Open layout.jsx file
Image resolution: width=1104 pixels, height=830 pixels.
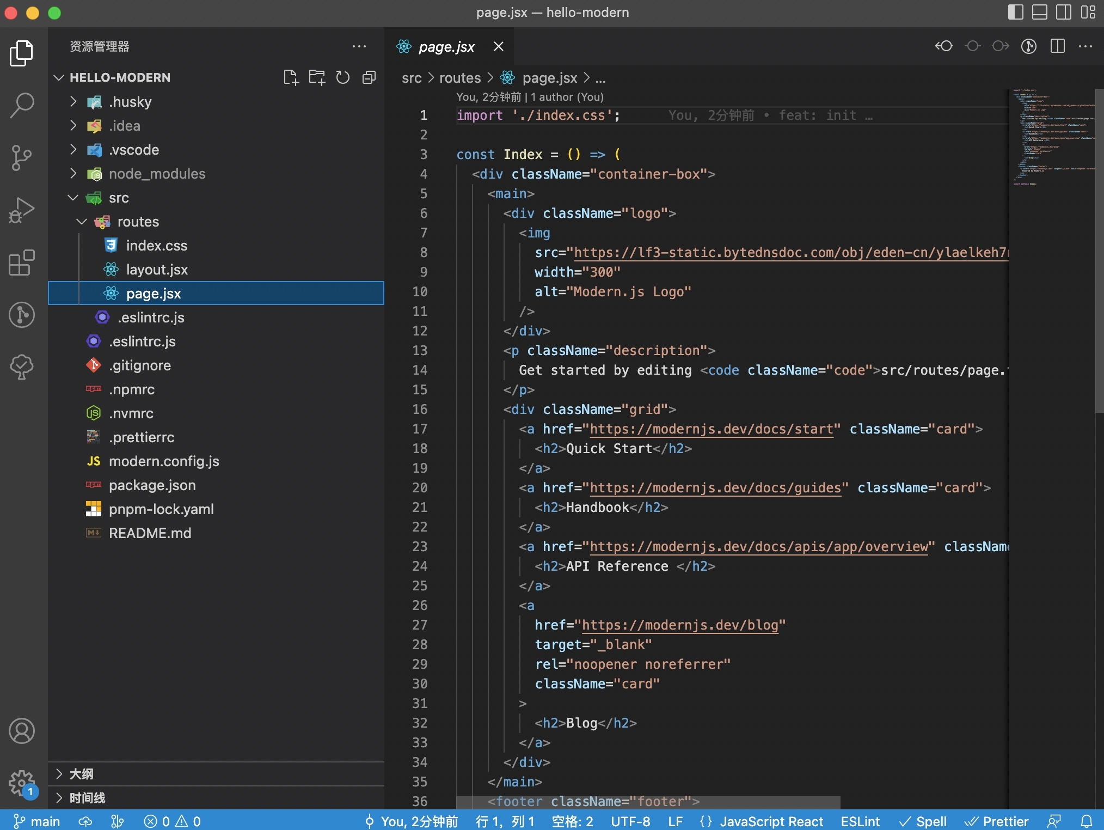click(x=216, y=270)
